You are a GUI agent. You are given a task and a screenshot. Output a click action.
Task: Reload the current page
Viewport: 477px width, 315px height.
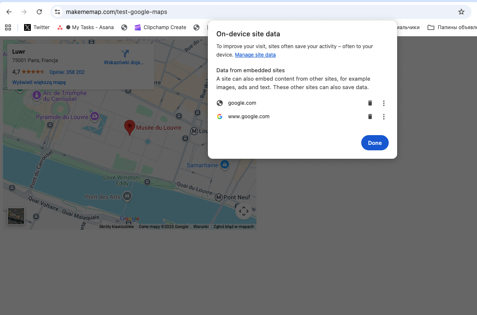pyautogui.click(x=39, y=12)
